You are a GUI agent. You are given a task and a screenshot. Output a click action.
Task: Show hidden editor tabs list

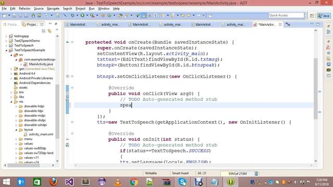click(288, 24)
